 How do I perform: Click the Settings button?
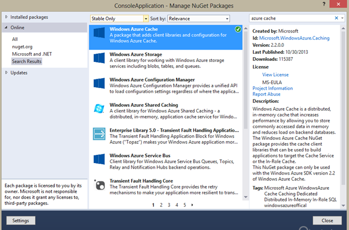point(21,221)
